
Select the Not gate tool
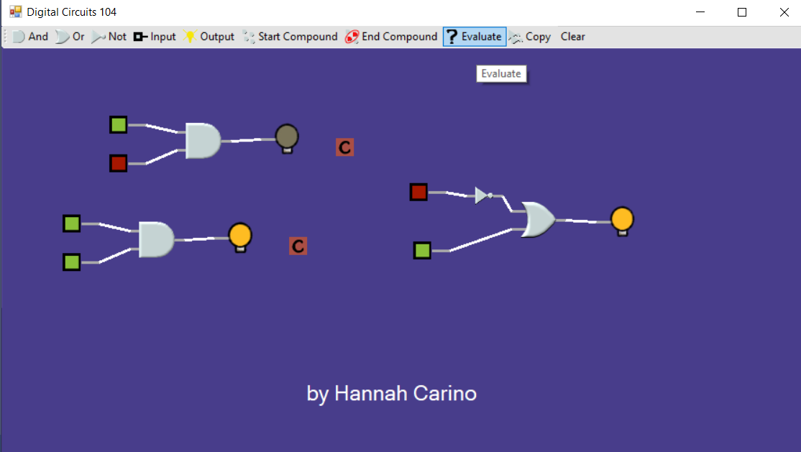pos(109,37)
